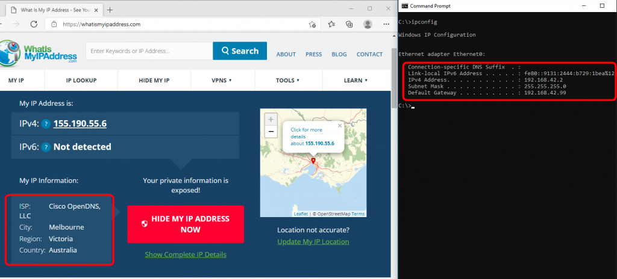Close the map popup bubble

tap(340, 126)
